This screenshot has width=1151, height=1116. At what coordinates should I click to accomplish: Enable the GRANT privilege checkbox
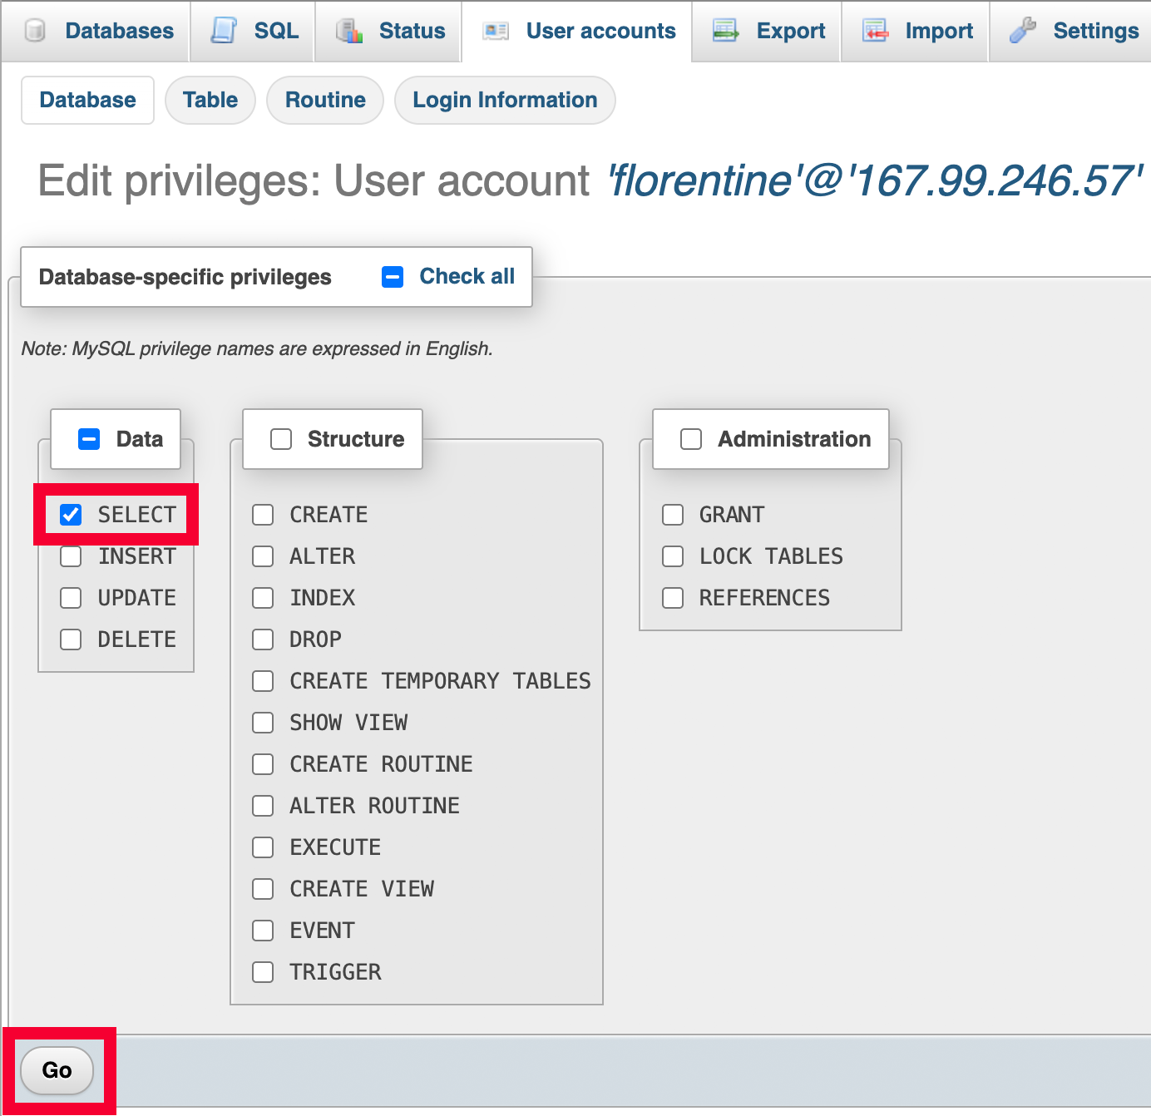[673, 515]
